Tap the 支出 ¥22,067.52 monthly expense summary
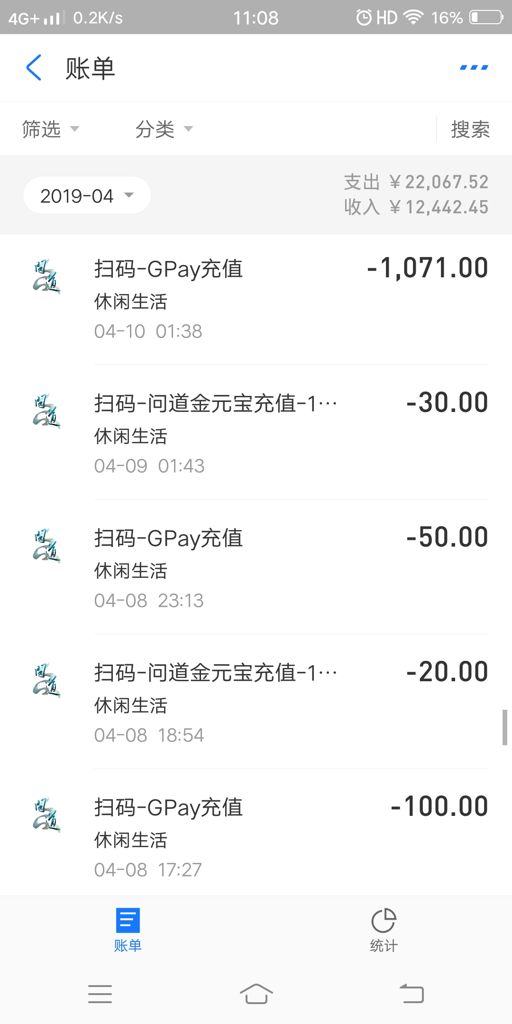The width and height of the screenshot is (512, 1024). point(416,182)
